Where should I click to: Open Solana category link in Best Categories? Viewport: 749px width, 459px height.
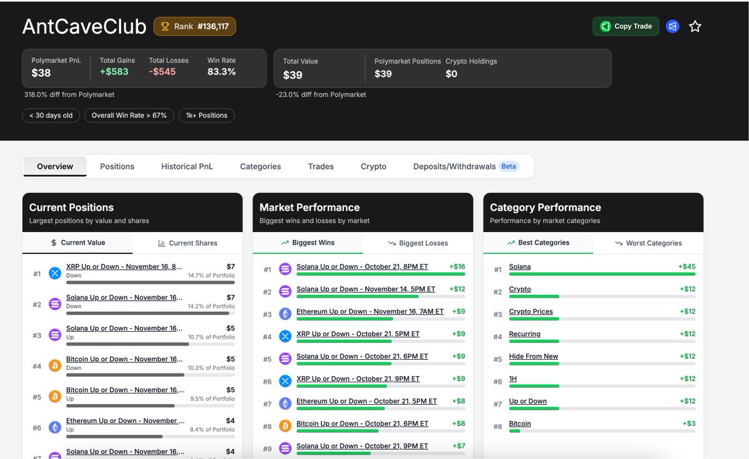click(x=520, y=267)
